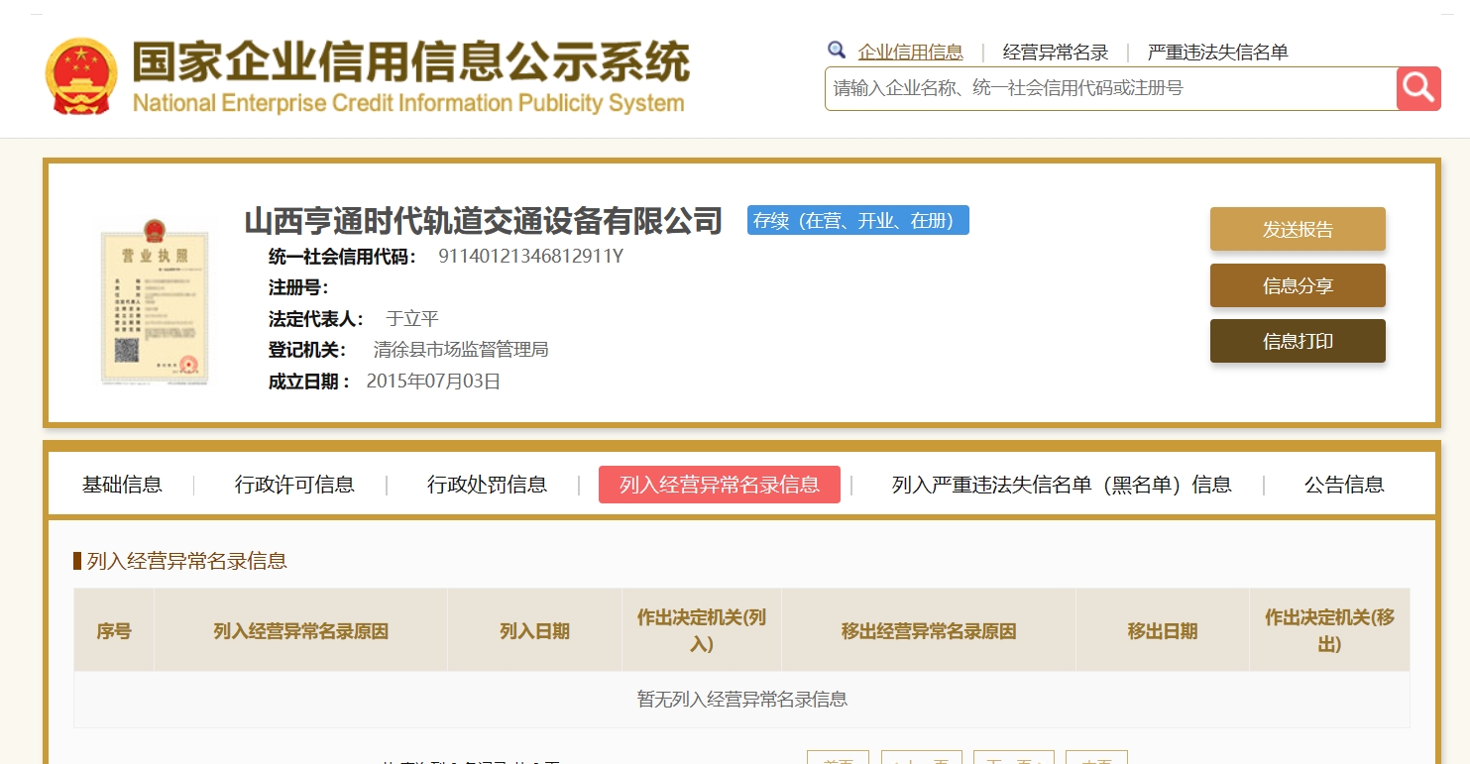1470x764 pixels.
Task: Click the 统一社会信用代码 label
Action: [343, 257]
